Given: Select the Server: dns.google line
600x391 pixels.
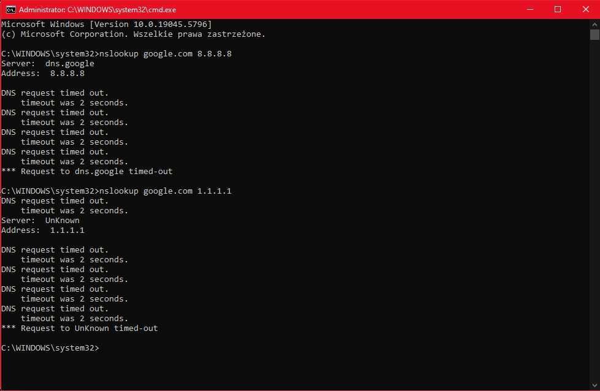Looking at the screenshot, I should tap(47, 63).
